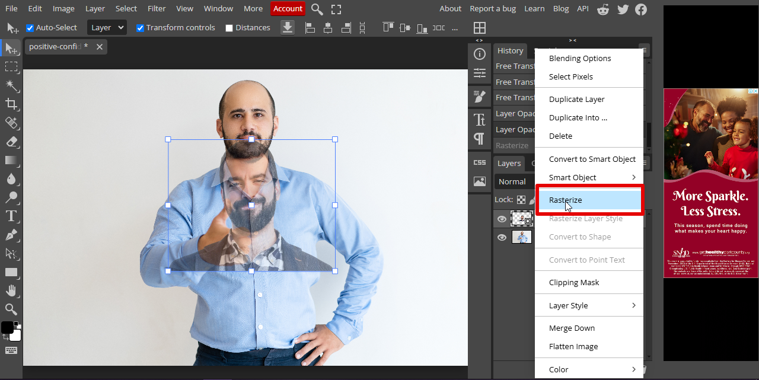Open the search magnifier in the menu bar
This screenshot has height=380, width=759.
pos(317,9)
